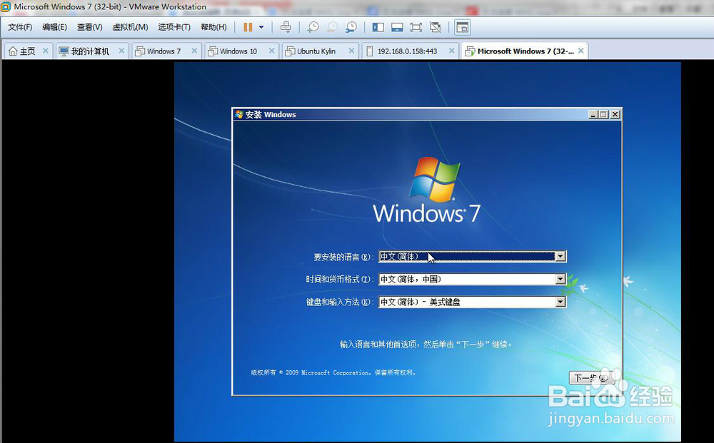Screen dimensions: 714x443
Task: Click the 要安装的语言(E) label
Action: pos(344,257)
